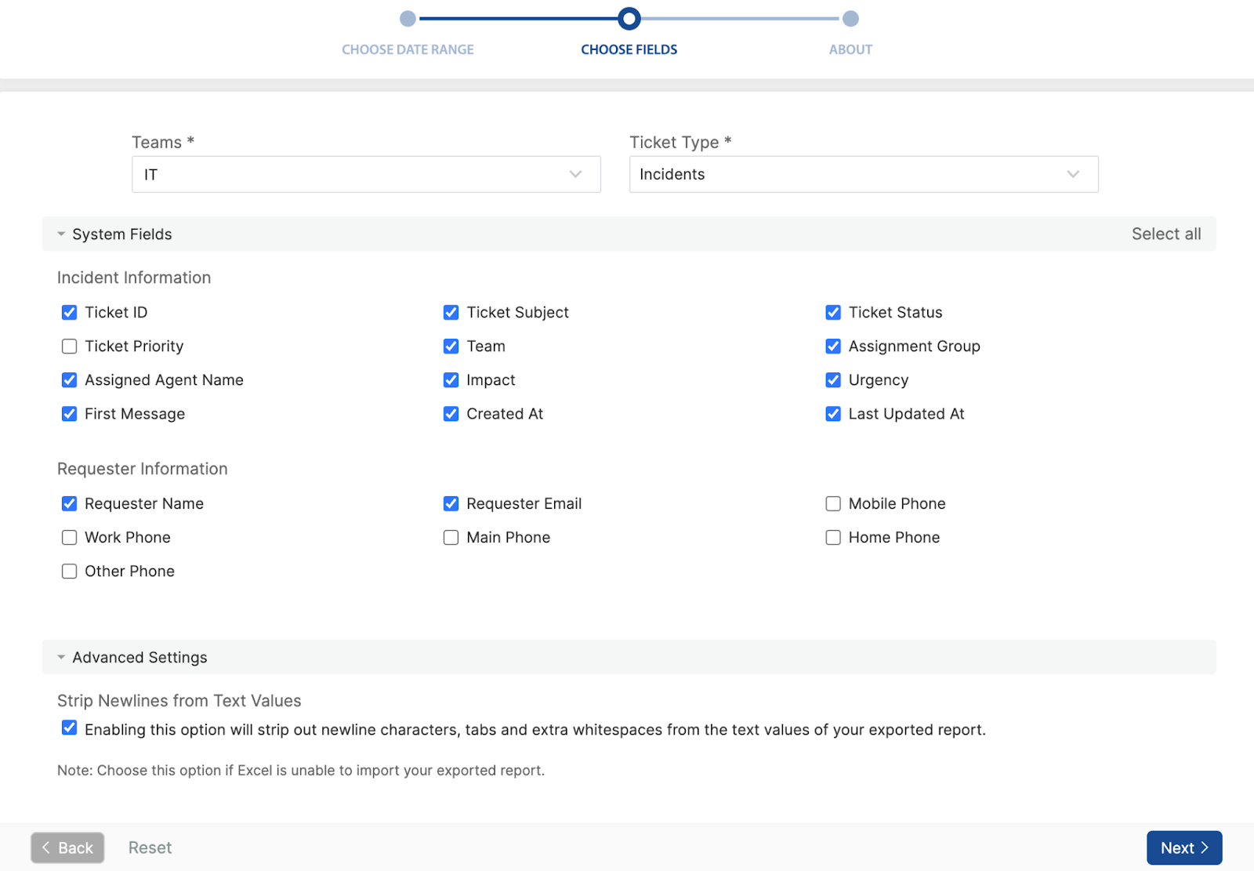Go to the Choose Date Range step
The width and height of the screenshot is (1254, 871).
click(x=408, y=49)
